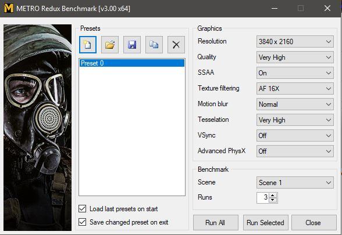Click the Run Selected button
This screenshot has width=342, height=235.
click(x=265, y=222)
